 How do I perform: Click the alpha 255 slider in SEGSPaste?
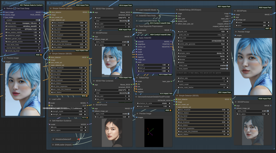click(x=253, y=25)
